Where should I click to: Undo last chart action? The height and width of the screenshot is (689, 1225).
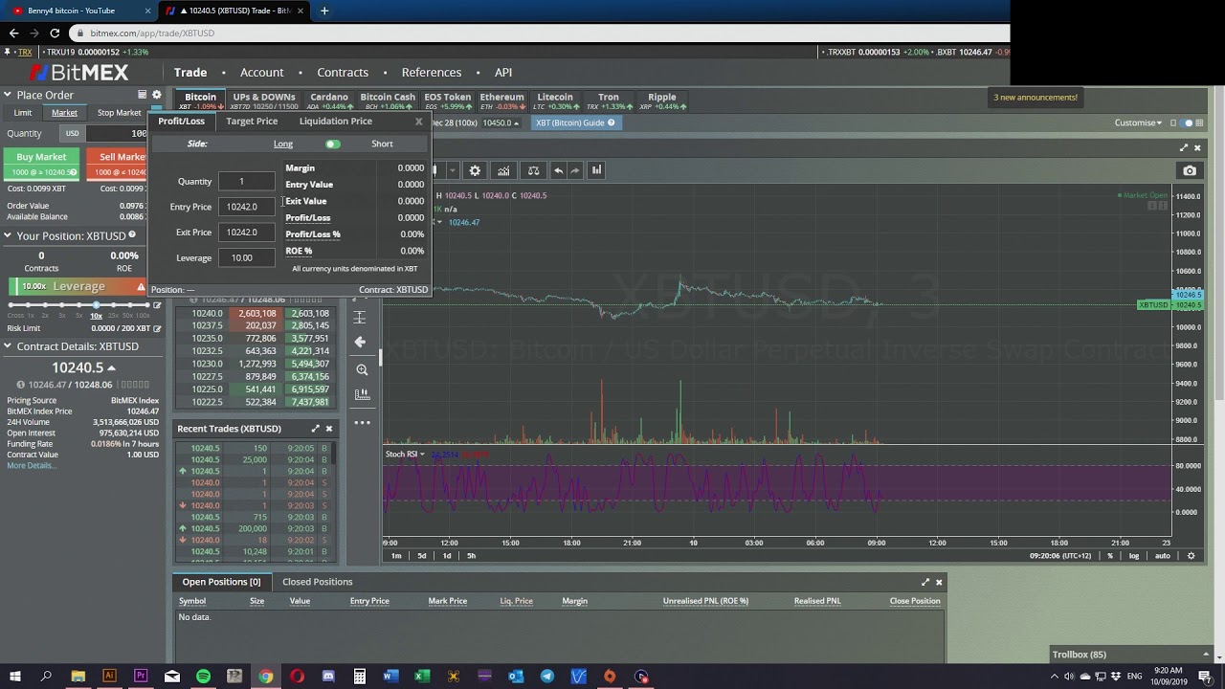pyautogui.click(x=559, y=170)
